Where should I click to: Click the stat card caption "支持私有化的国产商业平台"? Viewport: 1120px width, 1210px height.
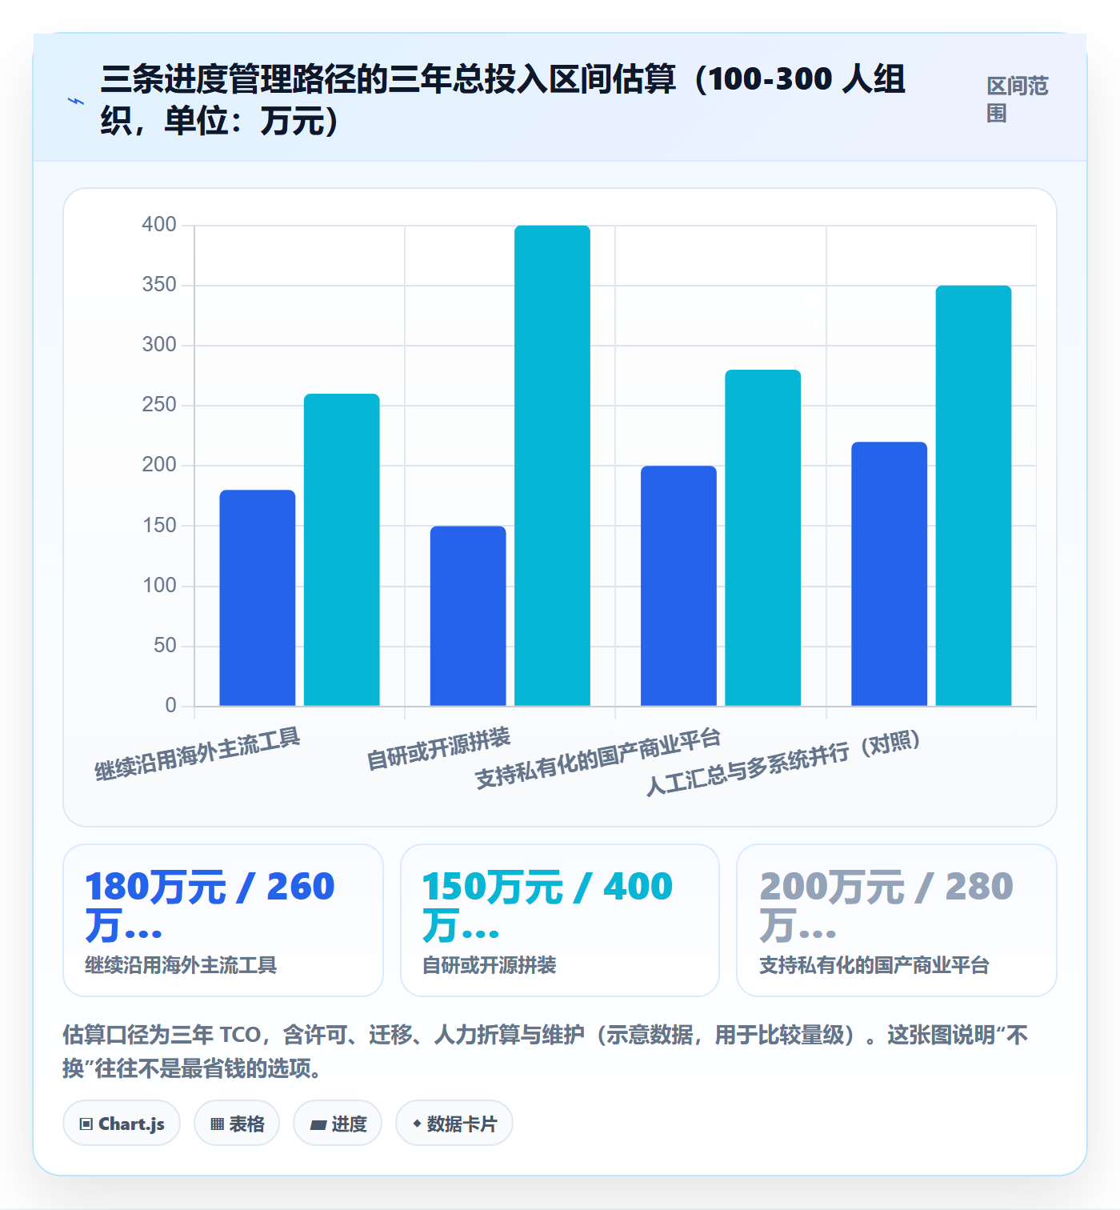874,965
